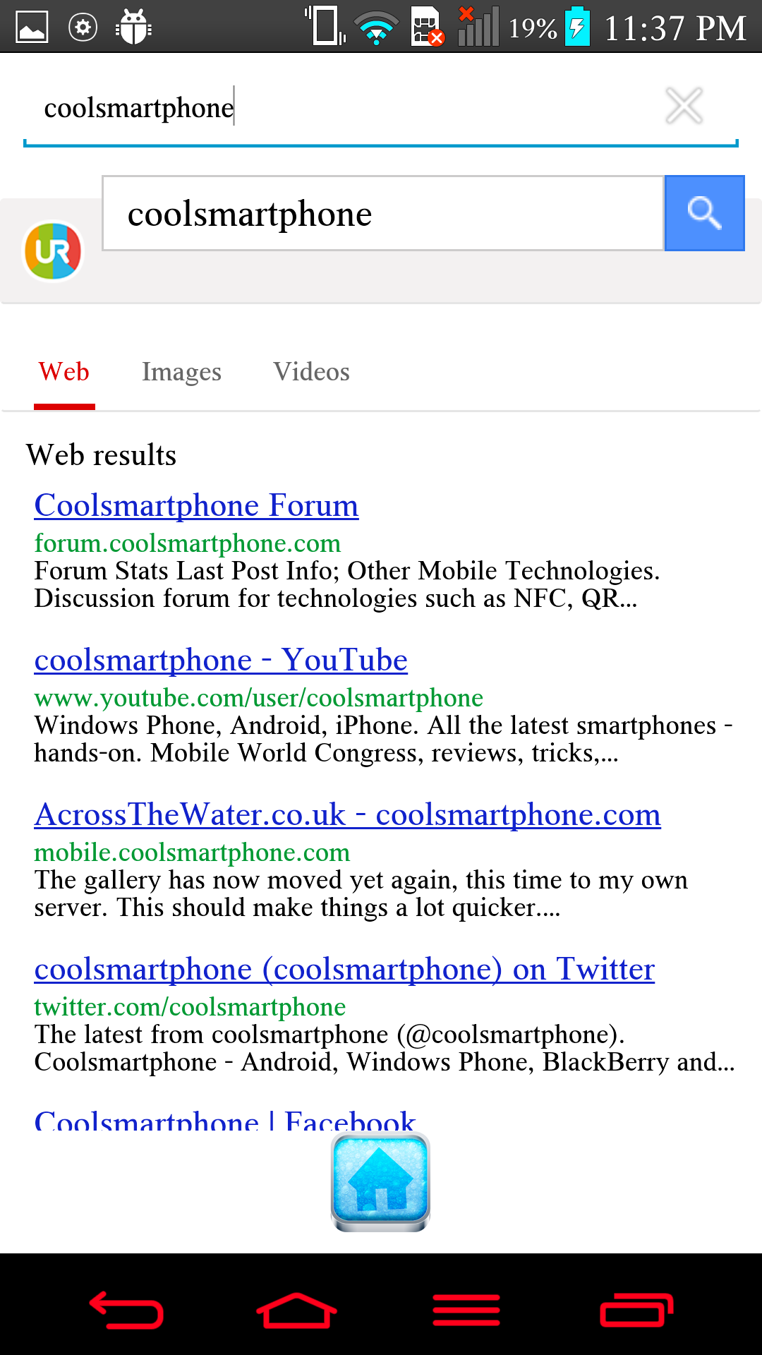Open the Coolsmartphone Forum link

[x=197, y=505]
